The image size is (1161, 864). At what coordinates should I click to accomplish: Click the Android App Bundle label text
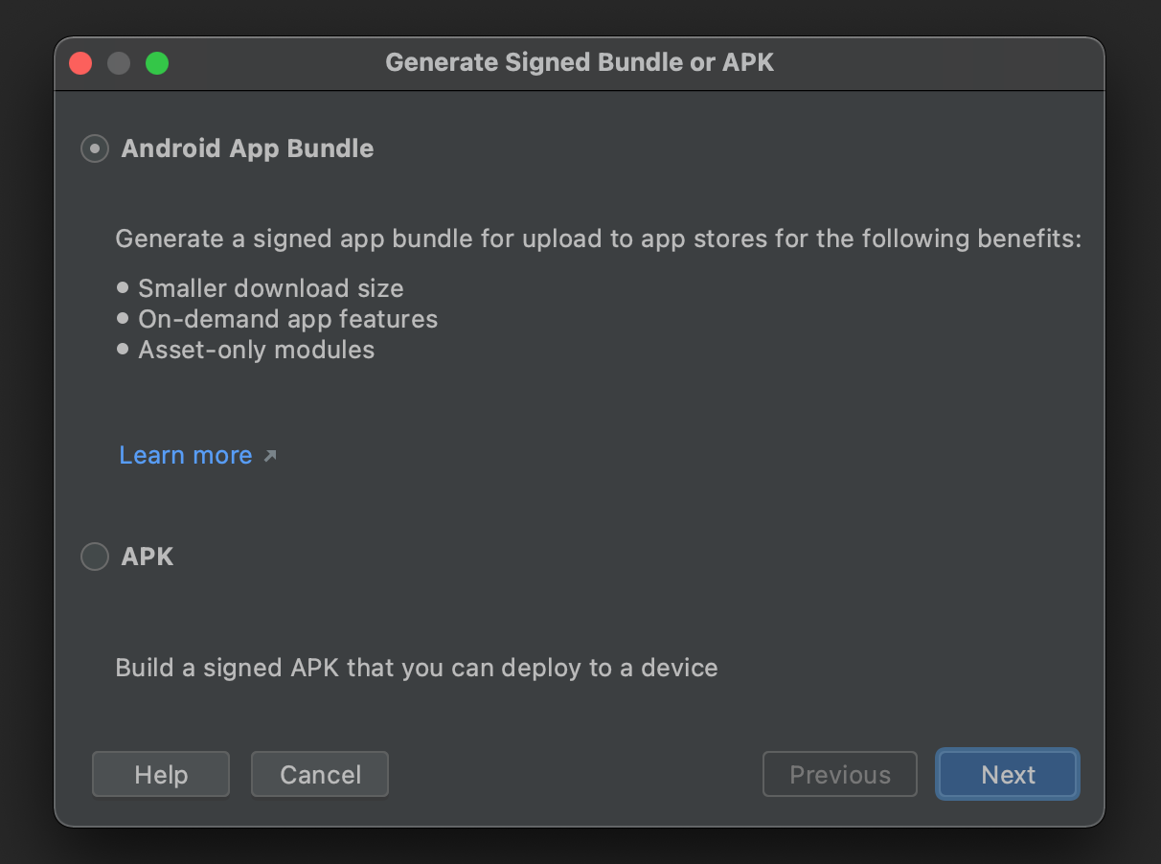click(x=247, y=148)
